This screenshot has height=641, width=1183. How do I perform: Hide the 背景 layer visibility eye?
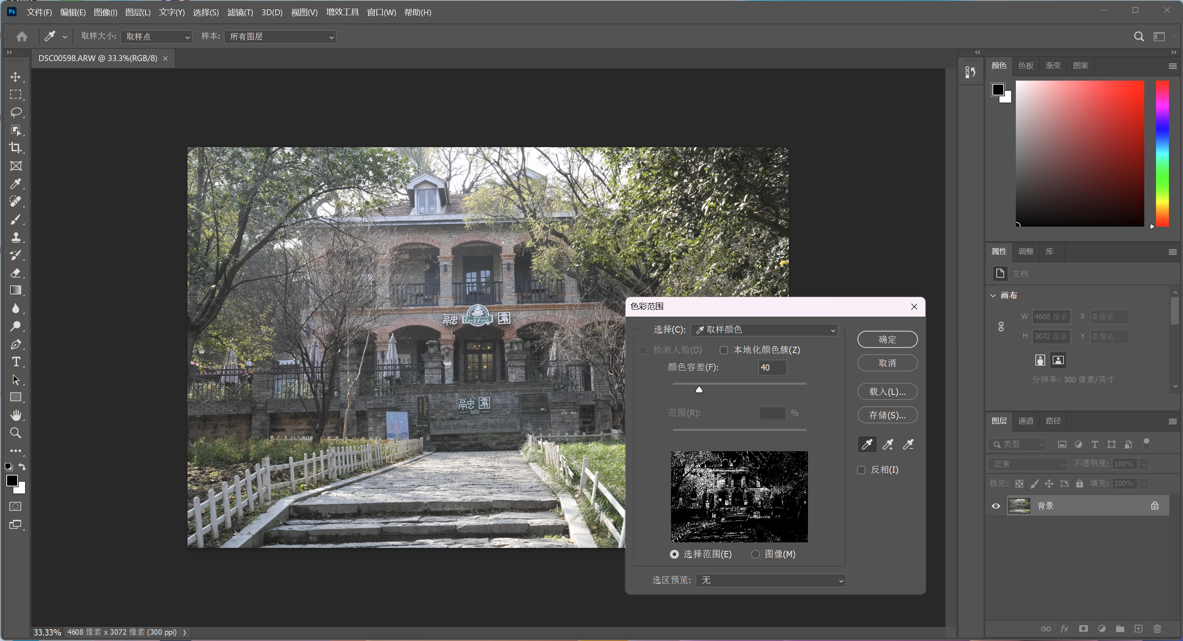pos(995,506)
